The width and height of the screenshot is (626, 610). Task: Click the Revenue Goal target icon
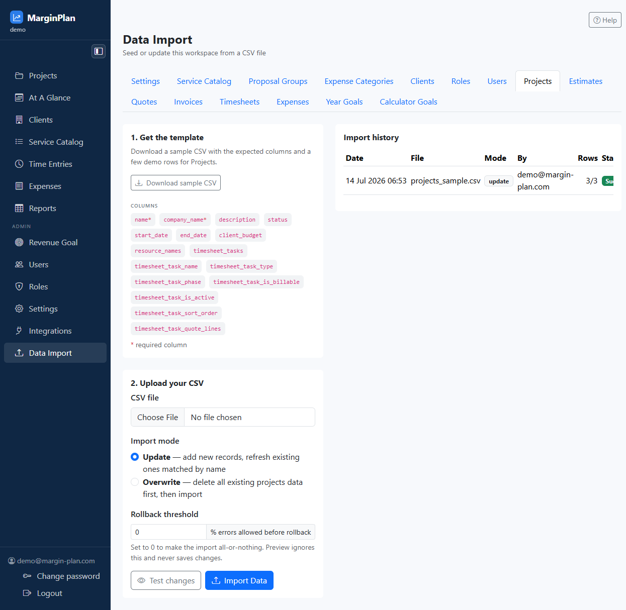[19, 242]
